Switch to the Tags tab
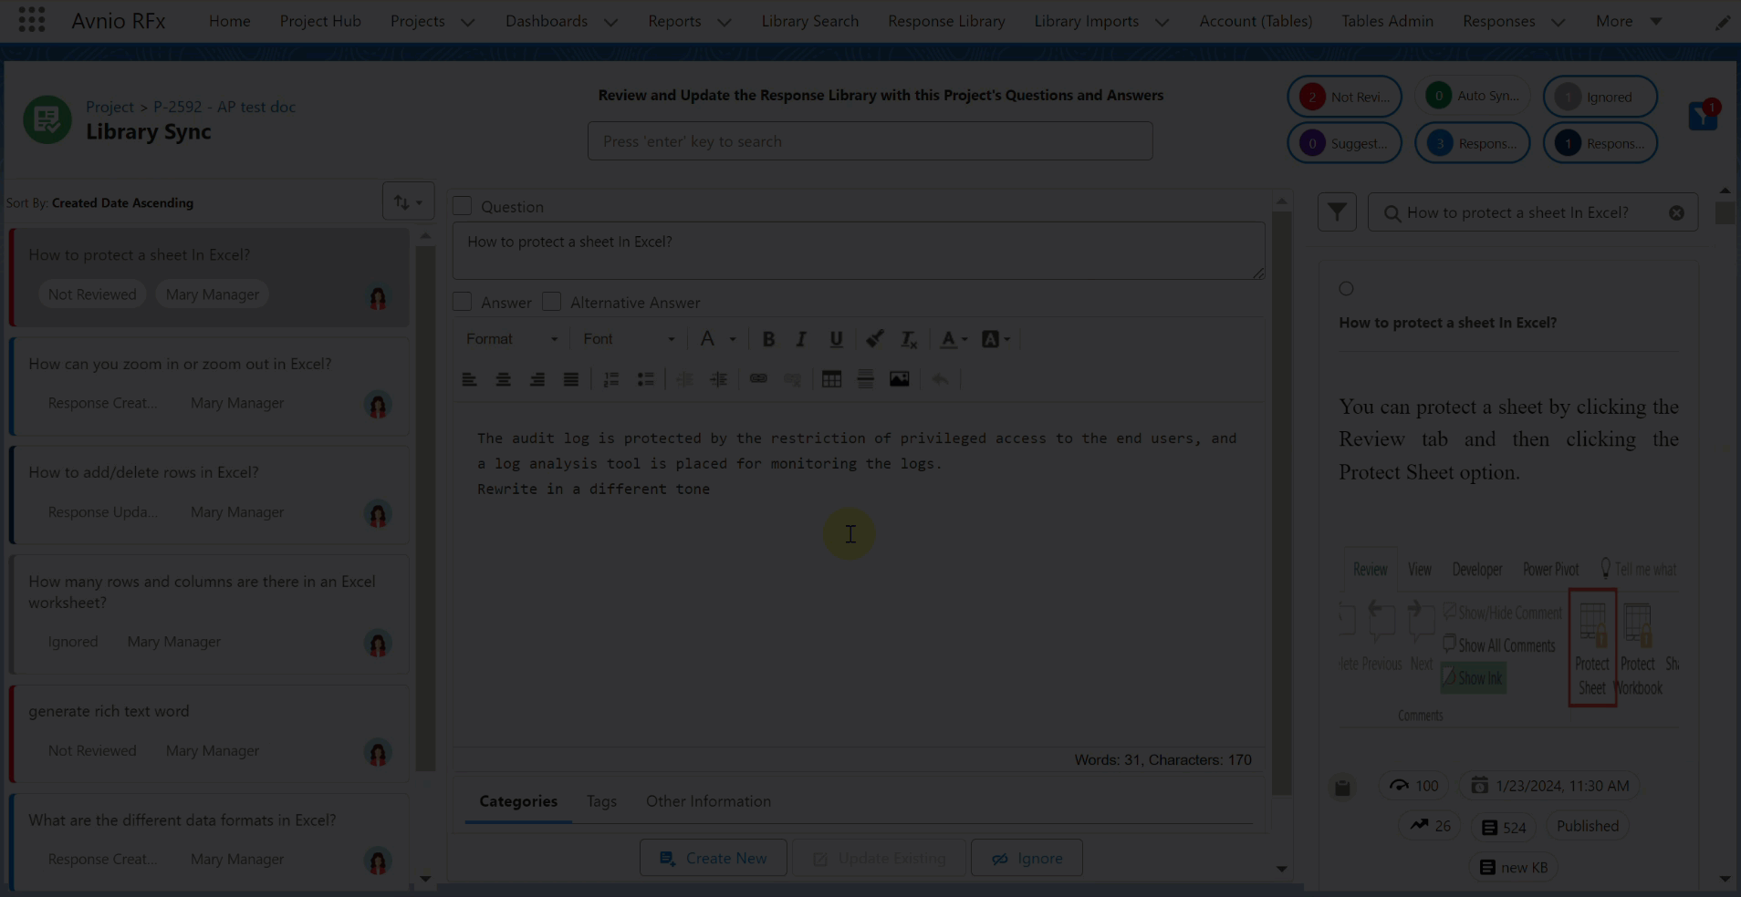The height and width of the screenshot is (897, 1741). tap(601, 801)
